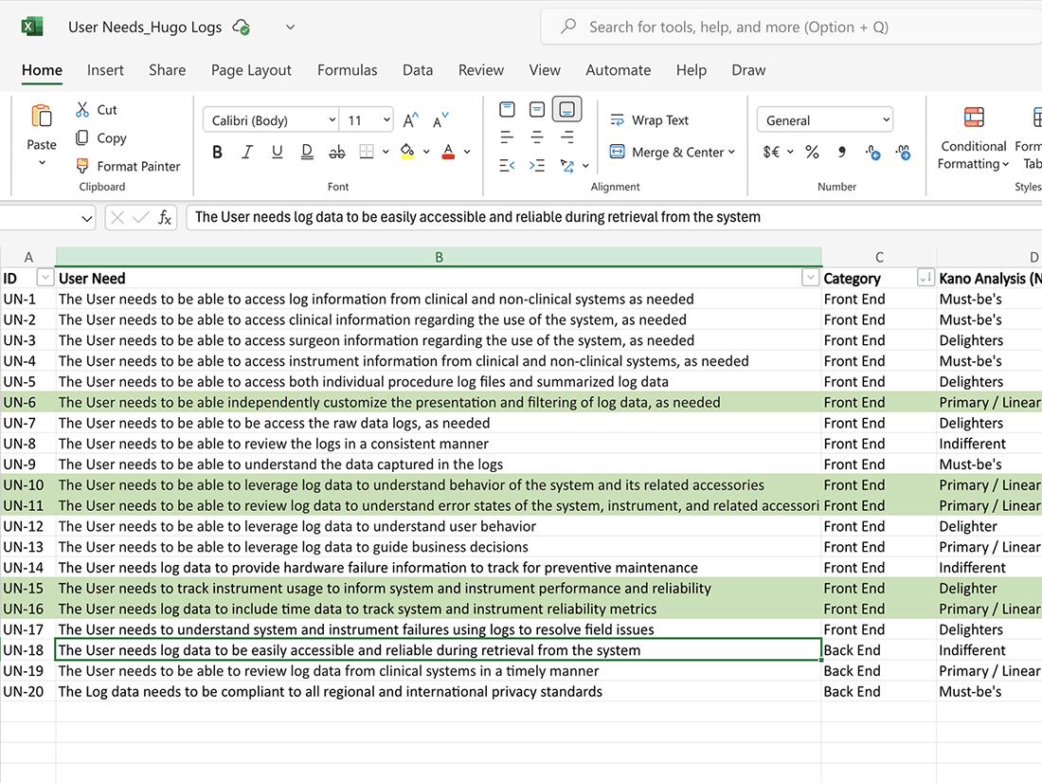This screenshot has width=1042, height=783.
Task: Expand the file name chevron in title bar
Action: pyautogui.click(x=291, y=27)
